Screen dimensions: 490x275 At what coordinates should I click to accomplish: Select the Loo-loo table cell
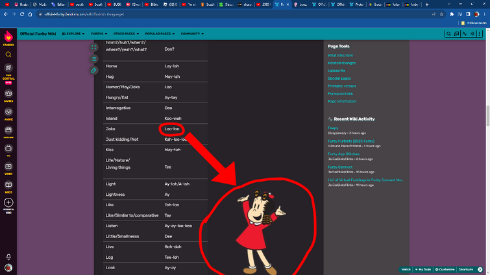(171, 129)
